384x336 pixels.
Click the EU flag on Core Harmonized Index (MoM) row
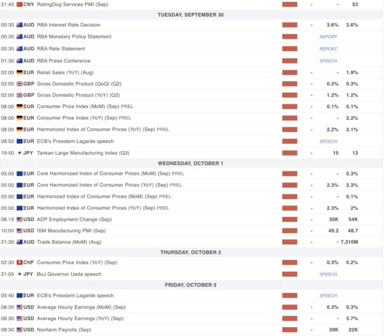pos(19,173)
